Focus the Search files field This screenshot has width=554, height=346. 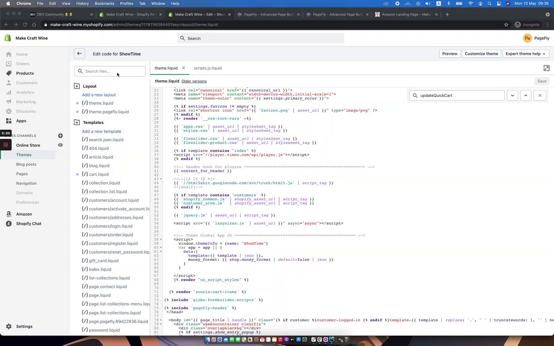coord(110,71)
